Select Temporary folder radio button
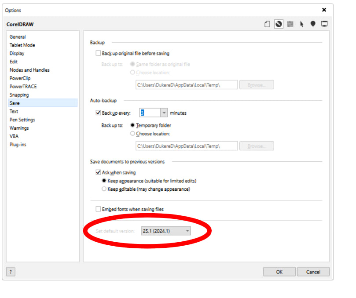This screenshot has width=356, height=298. [x=132, y=125]
